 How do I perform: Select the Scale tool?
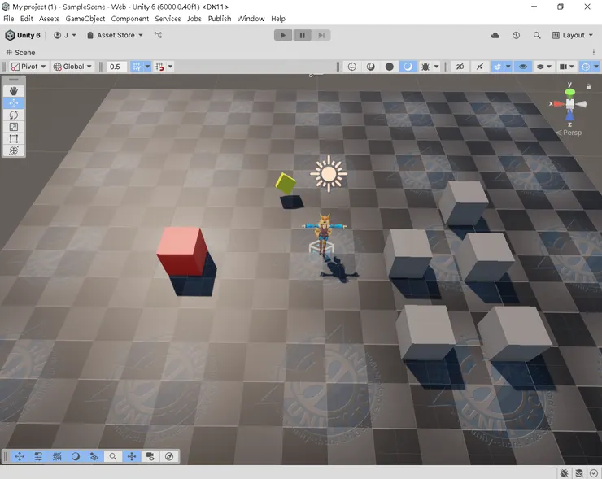coord(14,127)
